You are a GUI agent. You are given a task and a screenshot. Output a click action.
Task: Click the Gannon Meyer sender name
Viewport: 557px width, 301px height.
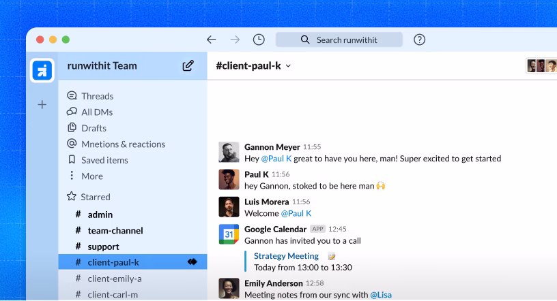click(272, 147)
